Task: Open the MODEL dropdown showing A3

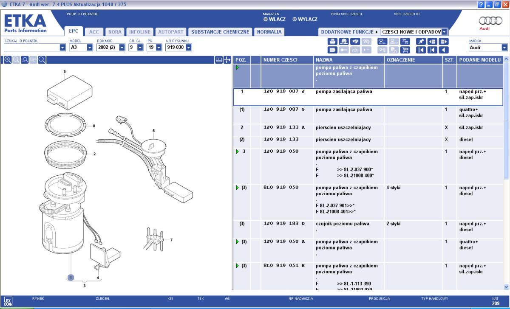Action: point(90,48)
